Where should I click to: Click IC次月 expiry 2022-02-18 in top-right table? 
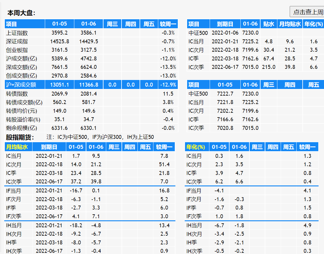pos(225,50)
